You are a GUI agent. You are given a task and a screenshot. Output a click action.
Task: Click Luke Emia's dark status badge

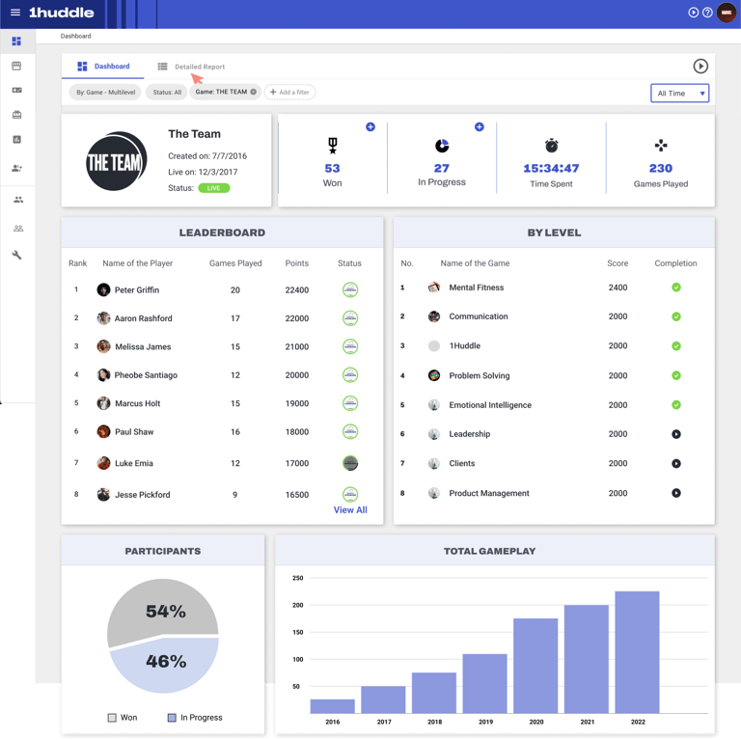click(350, 463)
